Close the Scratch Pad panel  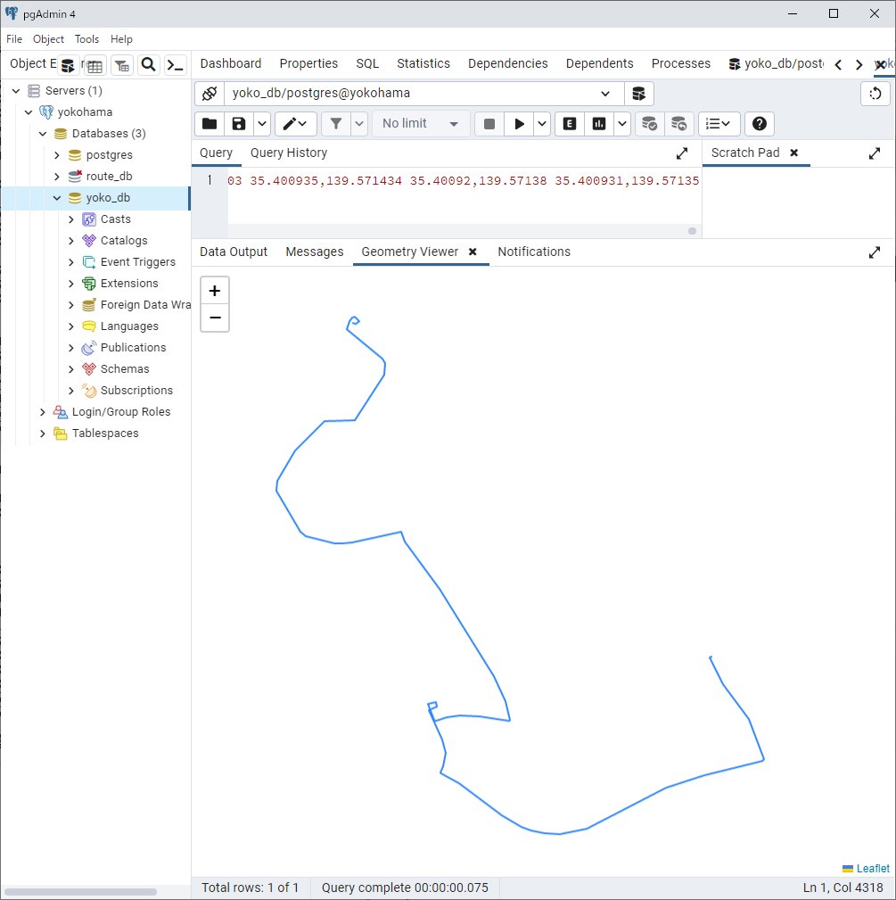(793, 153)
